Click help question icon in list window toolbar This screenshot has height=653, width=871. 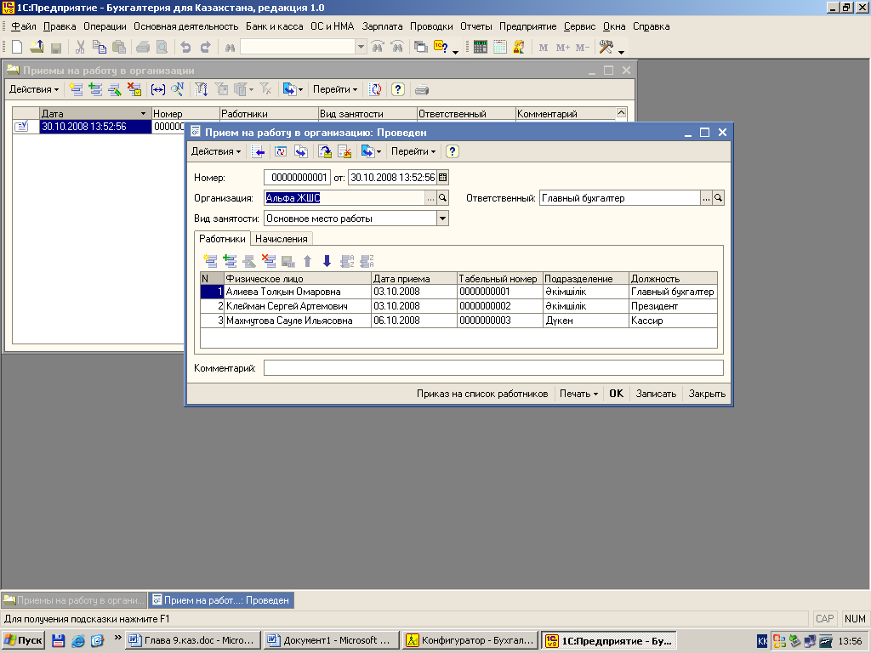[398, 89]
